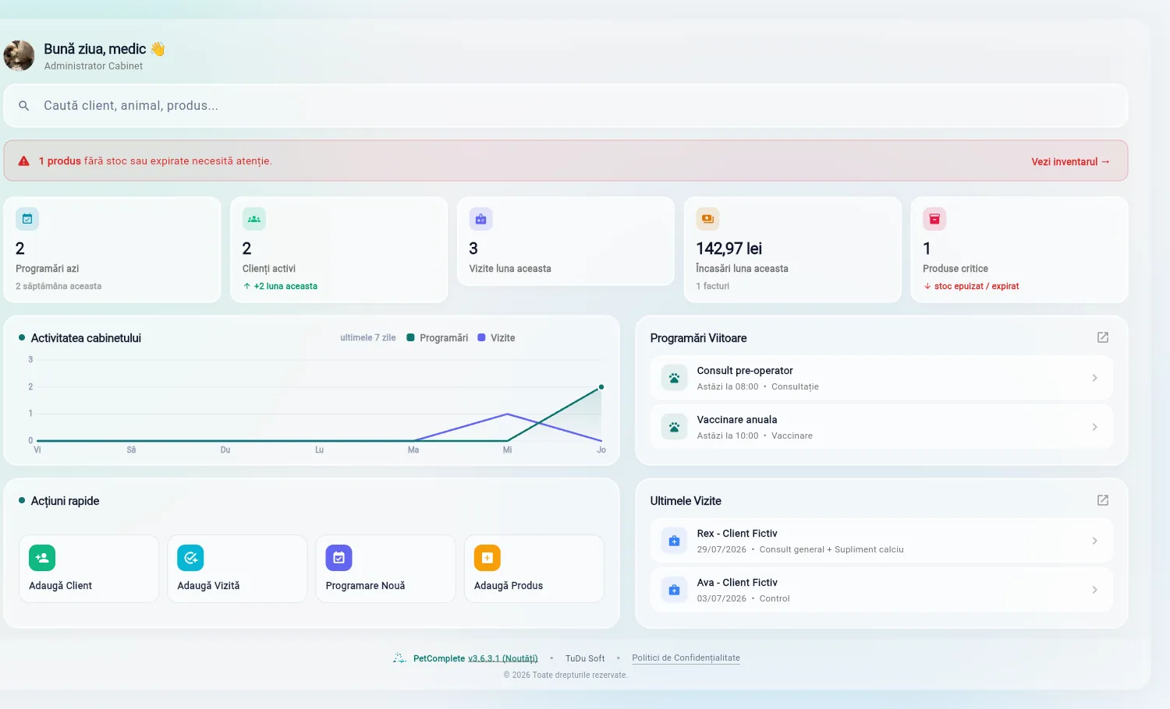This screenshot has height=709, width=1170.
Task: Expand the Consult pre-operator chevron
Action: point(1095,378)
